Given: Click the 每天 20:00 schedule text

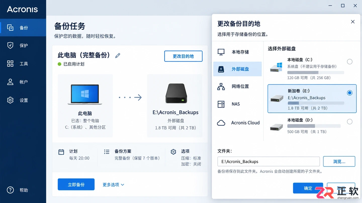Looking at the screenshot, I should [79, 158].
